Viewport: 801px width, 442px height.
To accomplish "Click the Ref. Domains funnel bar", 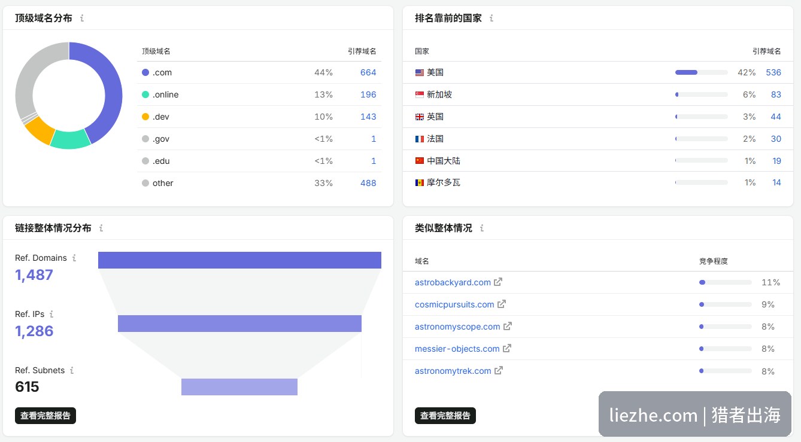I will [239, 260].
